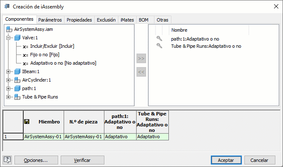Click Adaptativo cell under path:1 column
The image size is (283, 167).
click(120, 137)
